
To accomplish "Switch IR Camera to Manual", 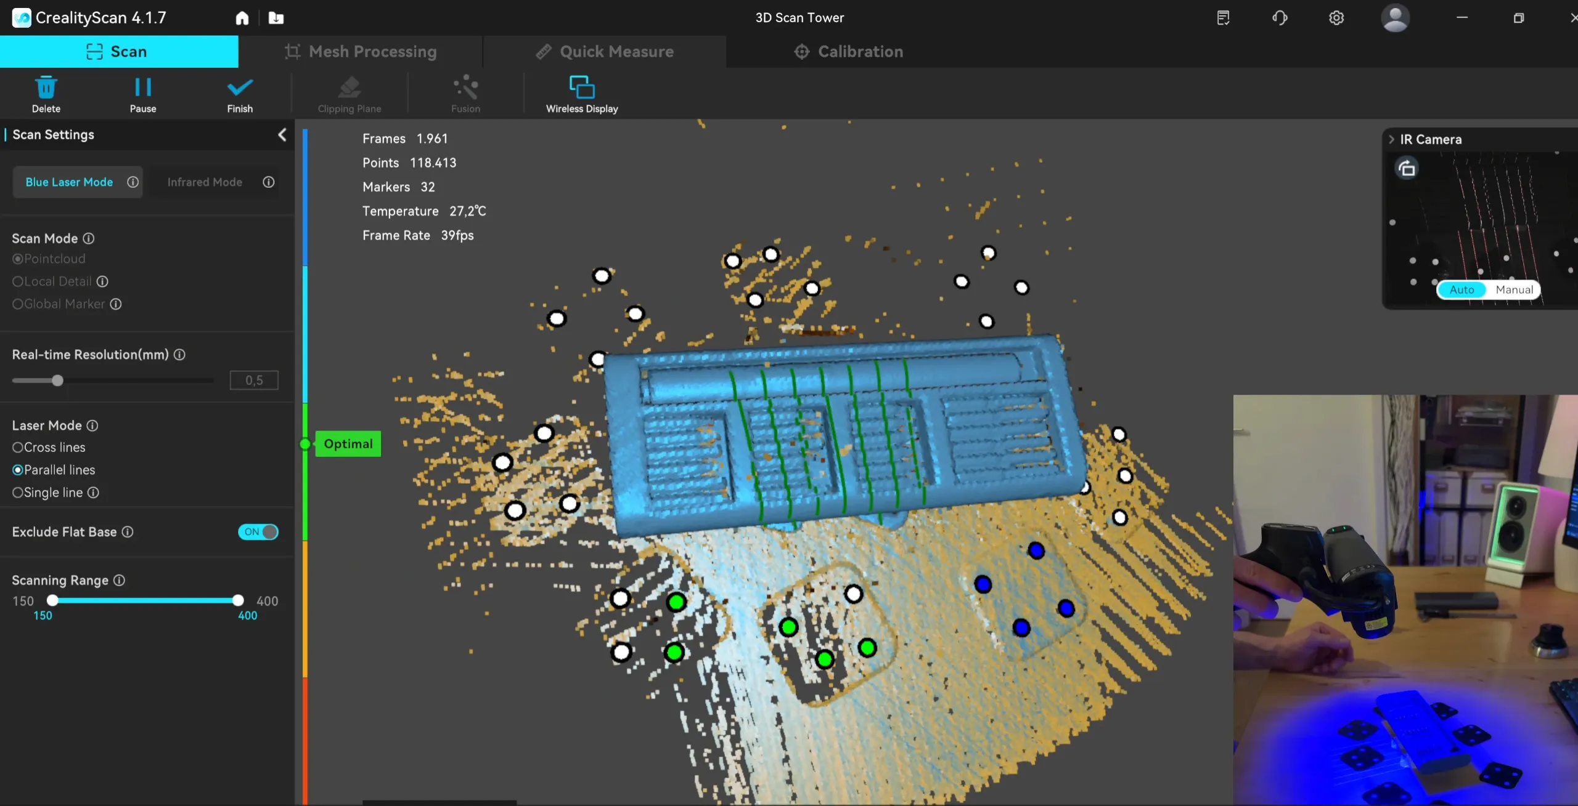I will tap(1514, 290).
